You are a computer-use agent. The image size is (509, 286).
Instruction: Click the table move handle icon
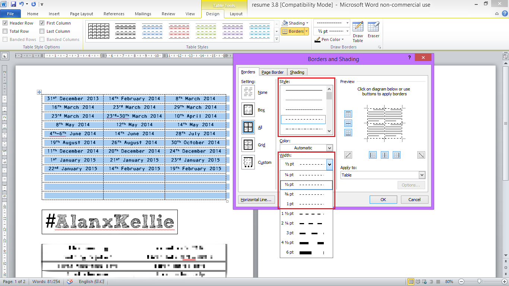point(39,92)
